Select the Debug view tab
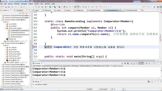The image size is (162, 91). click(x=37, y=81)
